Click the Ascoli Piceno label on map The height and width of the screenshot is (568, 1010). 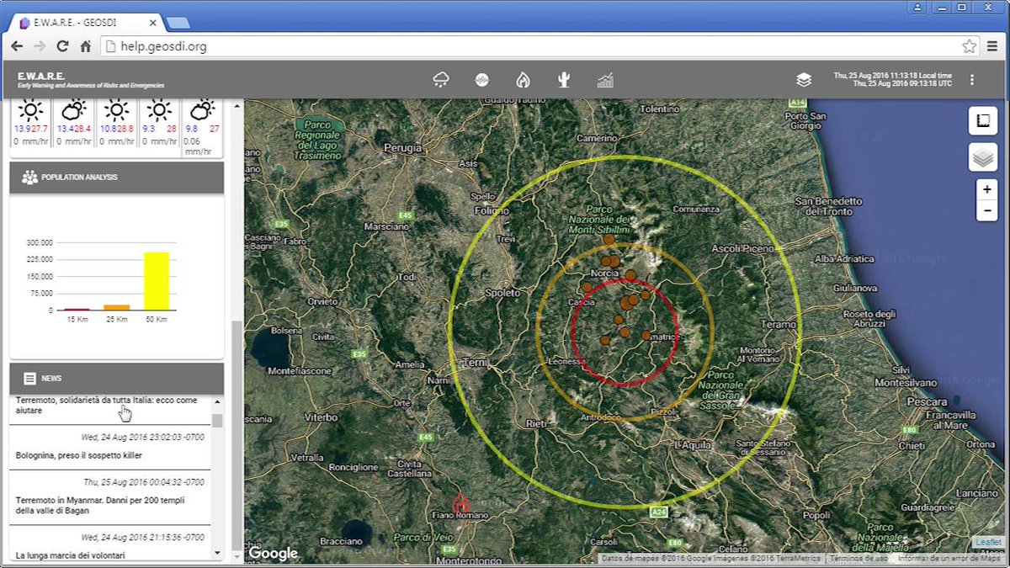(742, 248)
